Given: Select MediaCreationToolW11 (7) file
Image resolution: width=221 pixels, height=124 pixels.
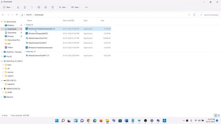Looking at the screenshot, I should [68, 55].
